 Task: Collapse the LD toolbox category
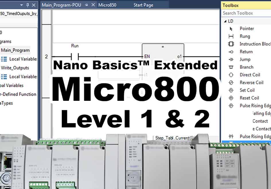(x=225, y=21)
